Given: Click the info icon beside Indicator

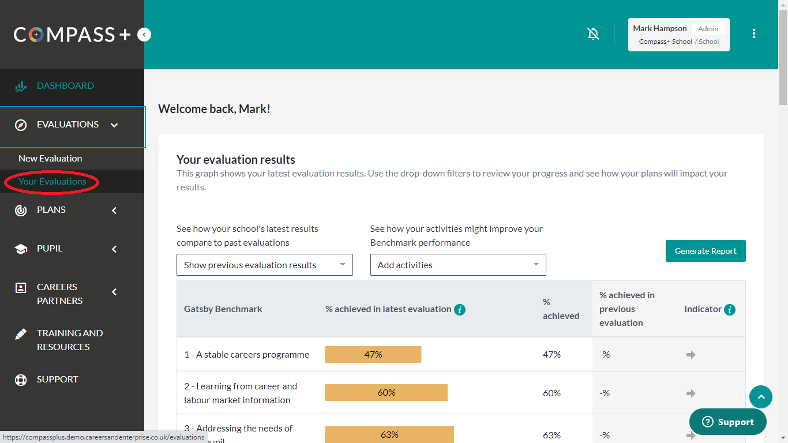Looking at the screenshot, I should (730, 310).
